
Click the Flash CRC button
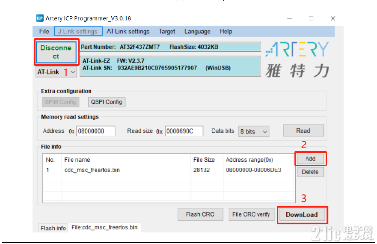point(200,214)
